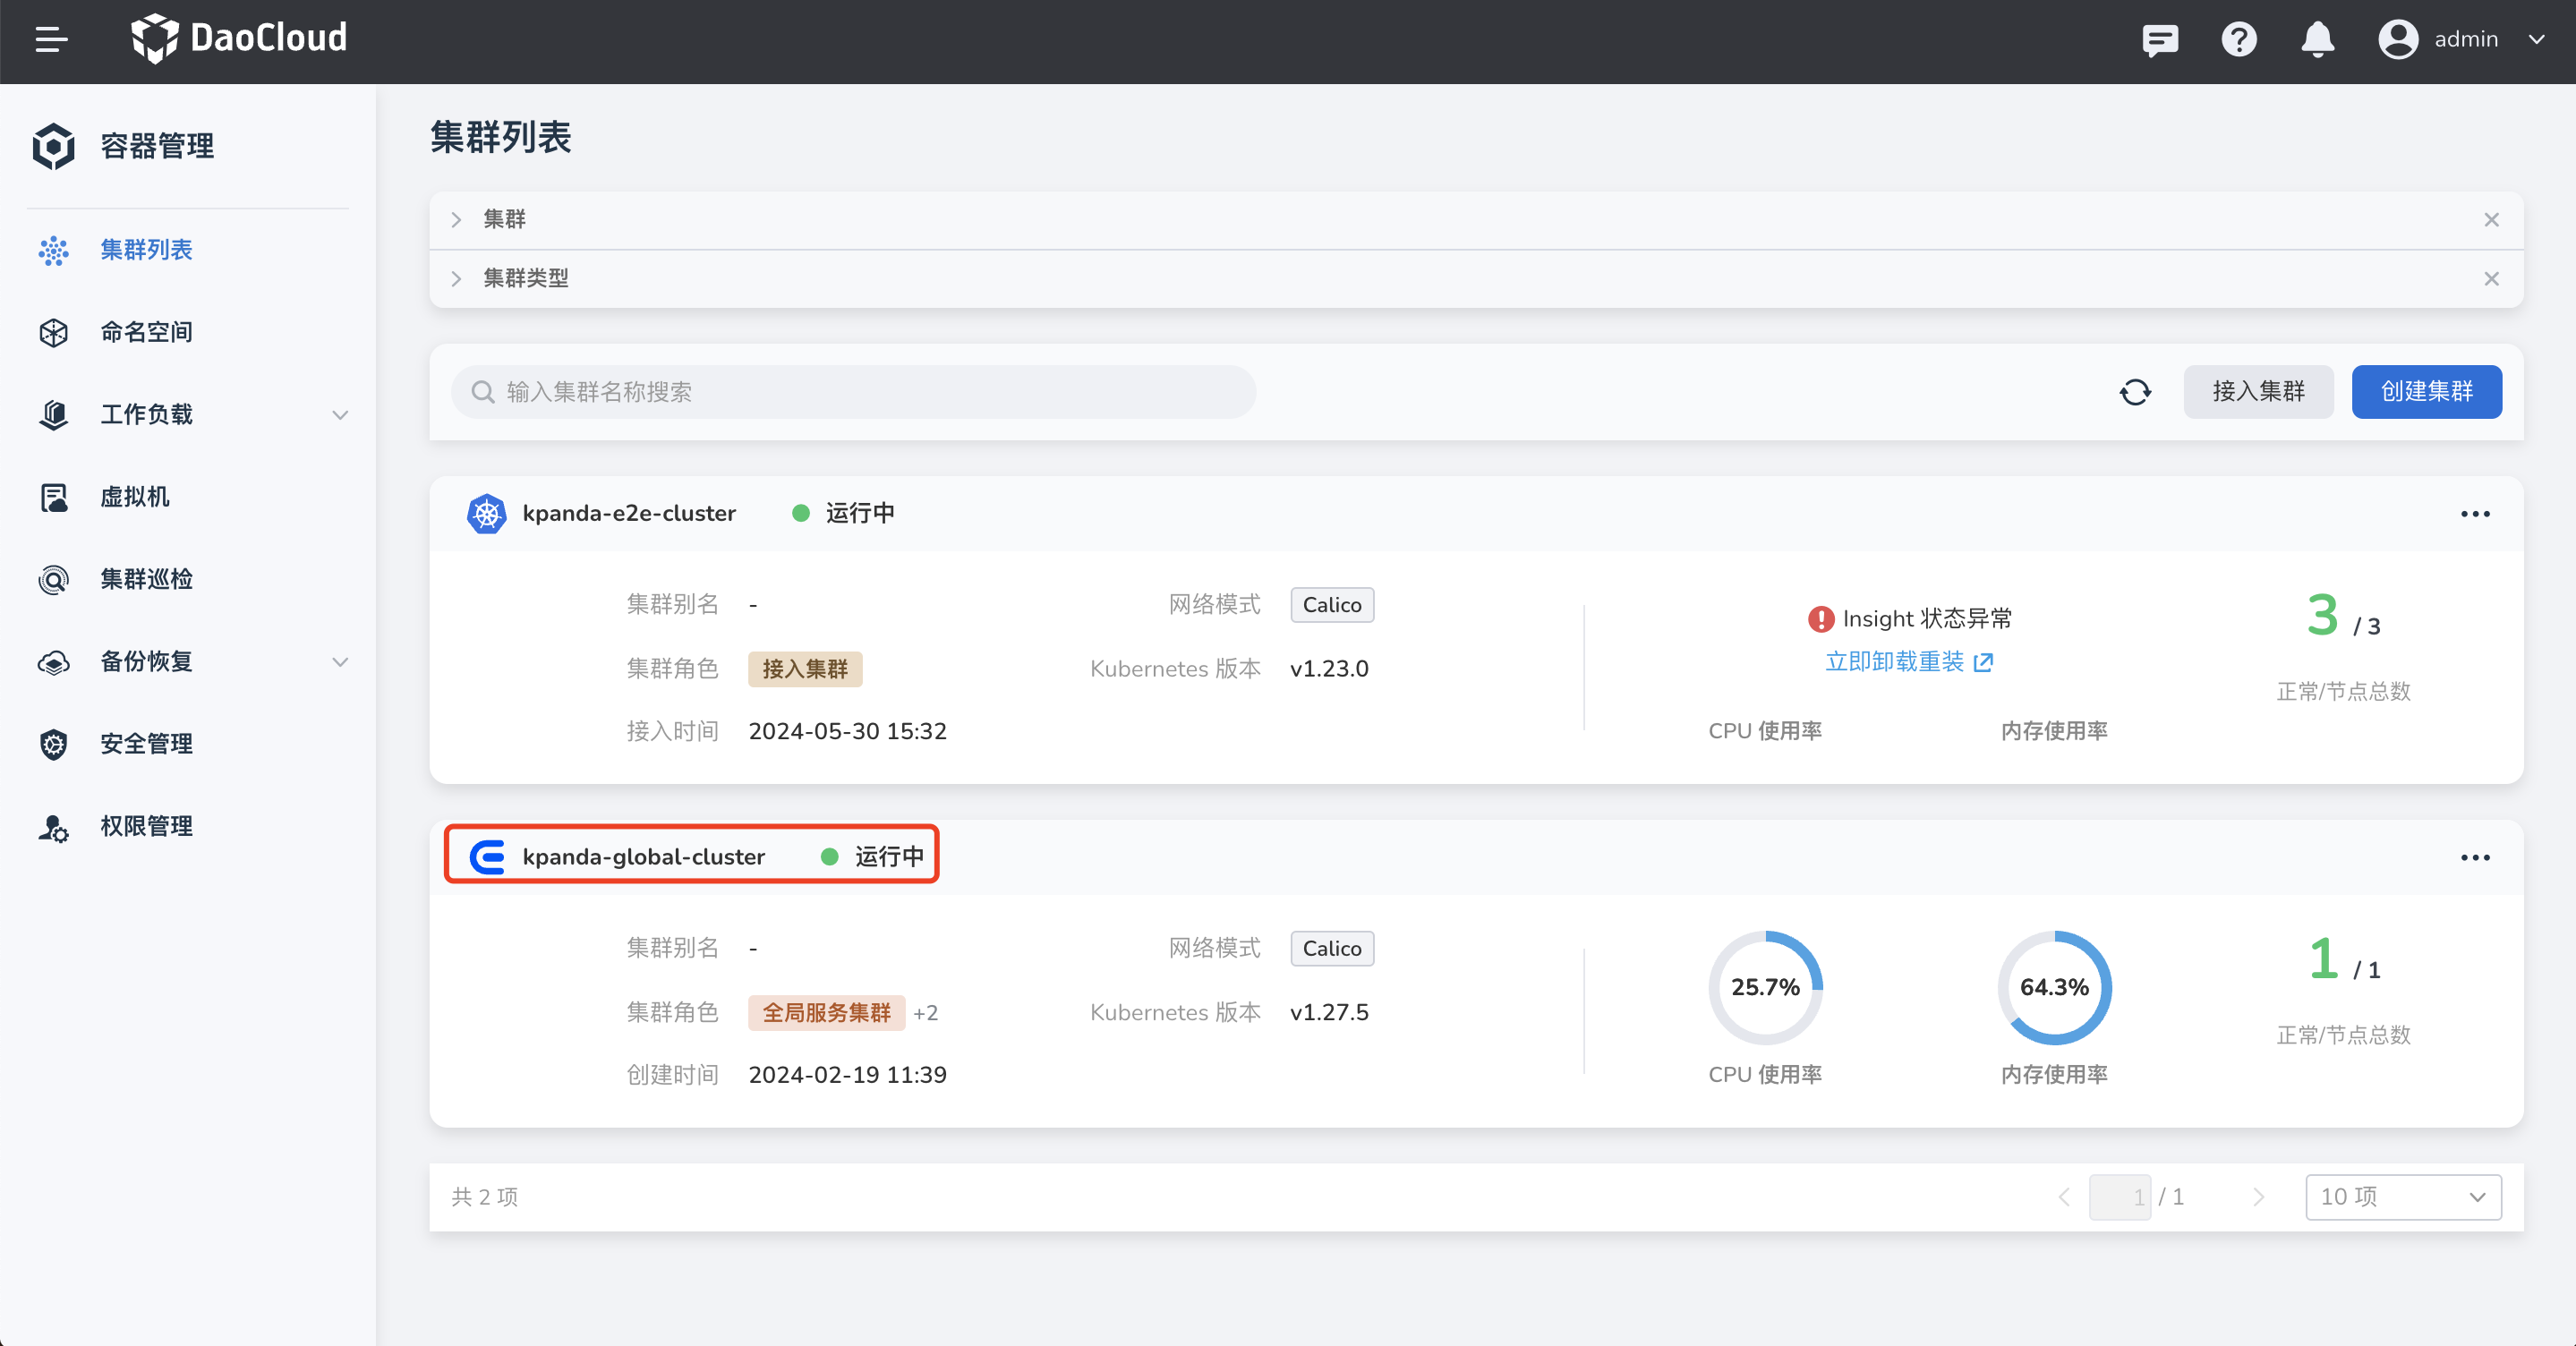Click the 创建集群 button

[x=2426, y=392]
